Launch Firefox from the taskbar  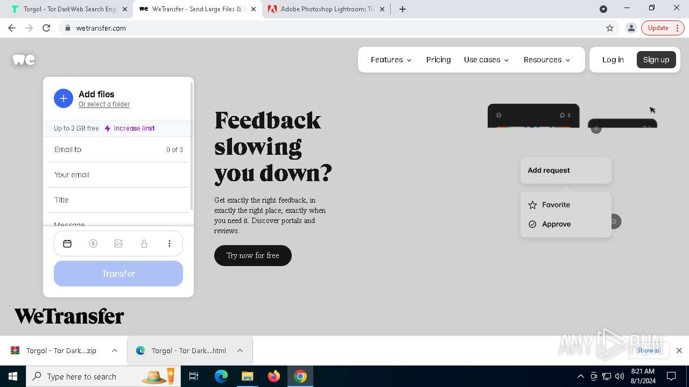274,376
